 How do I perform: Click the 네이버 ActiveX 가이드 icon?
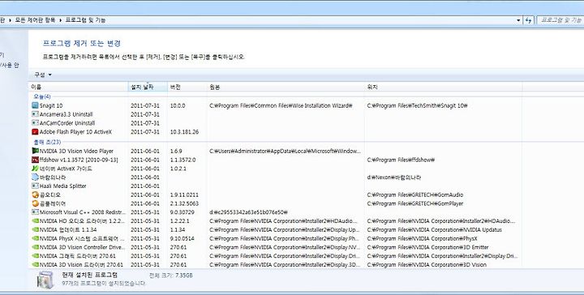pyautogui.click(x=35, y=169)
